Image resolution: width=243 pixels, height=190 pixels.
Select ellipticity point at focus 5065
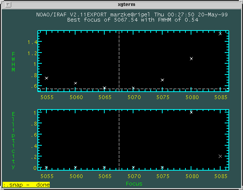(x=104, y=168)
